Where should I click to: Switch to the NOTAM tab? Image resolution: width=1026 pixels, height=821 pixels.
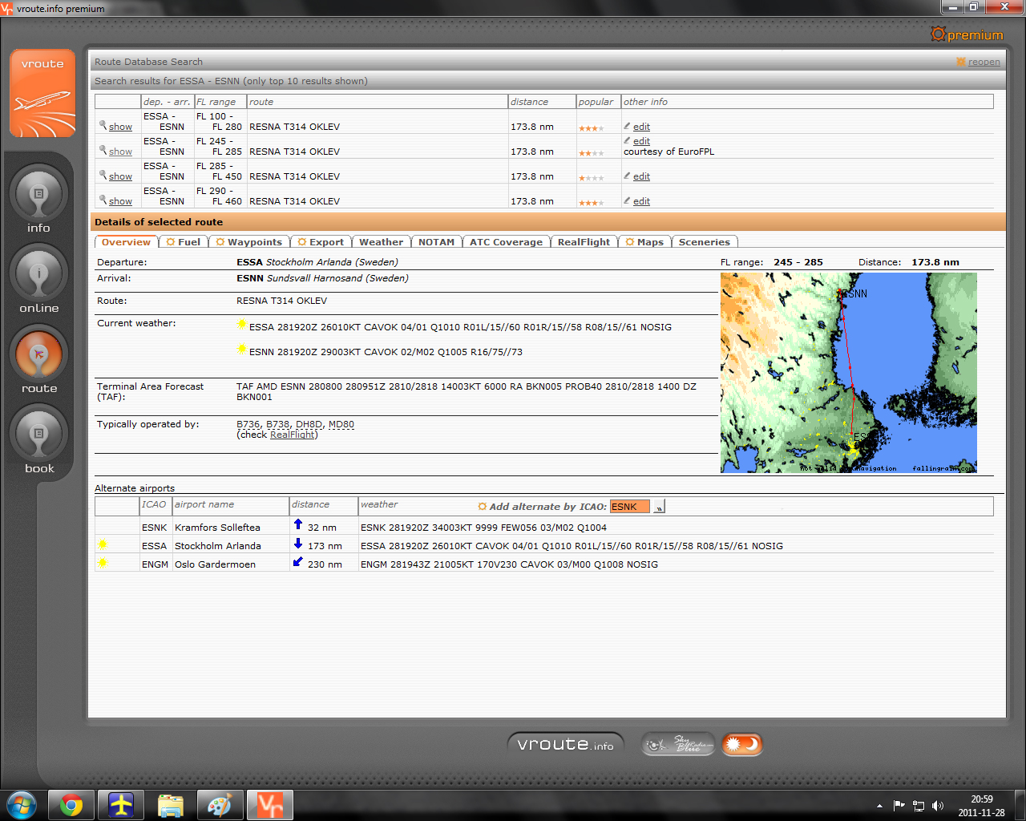coord(437,242)
